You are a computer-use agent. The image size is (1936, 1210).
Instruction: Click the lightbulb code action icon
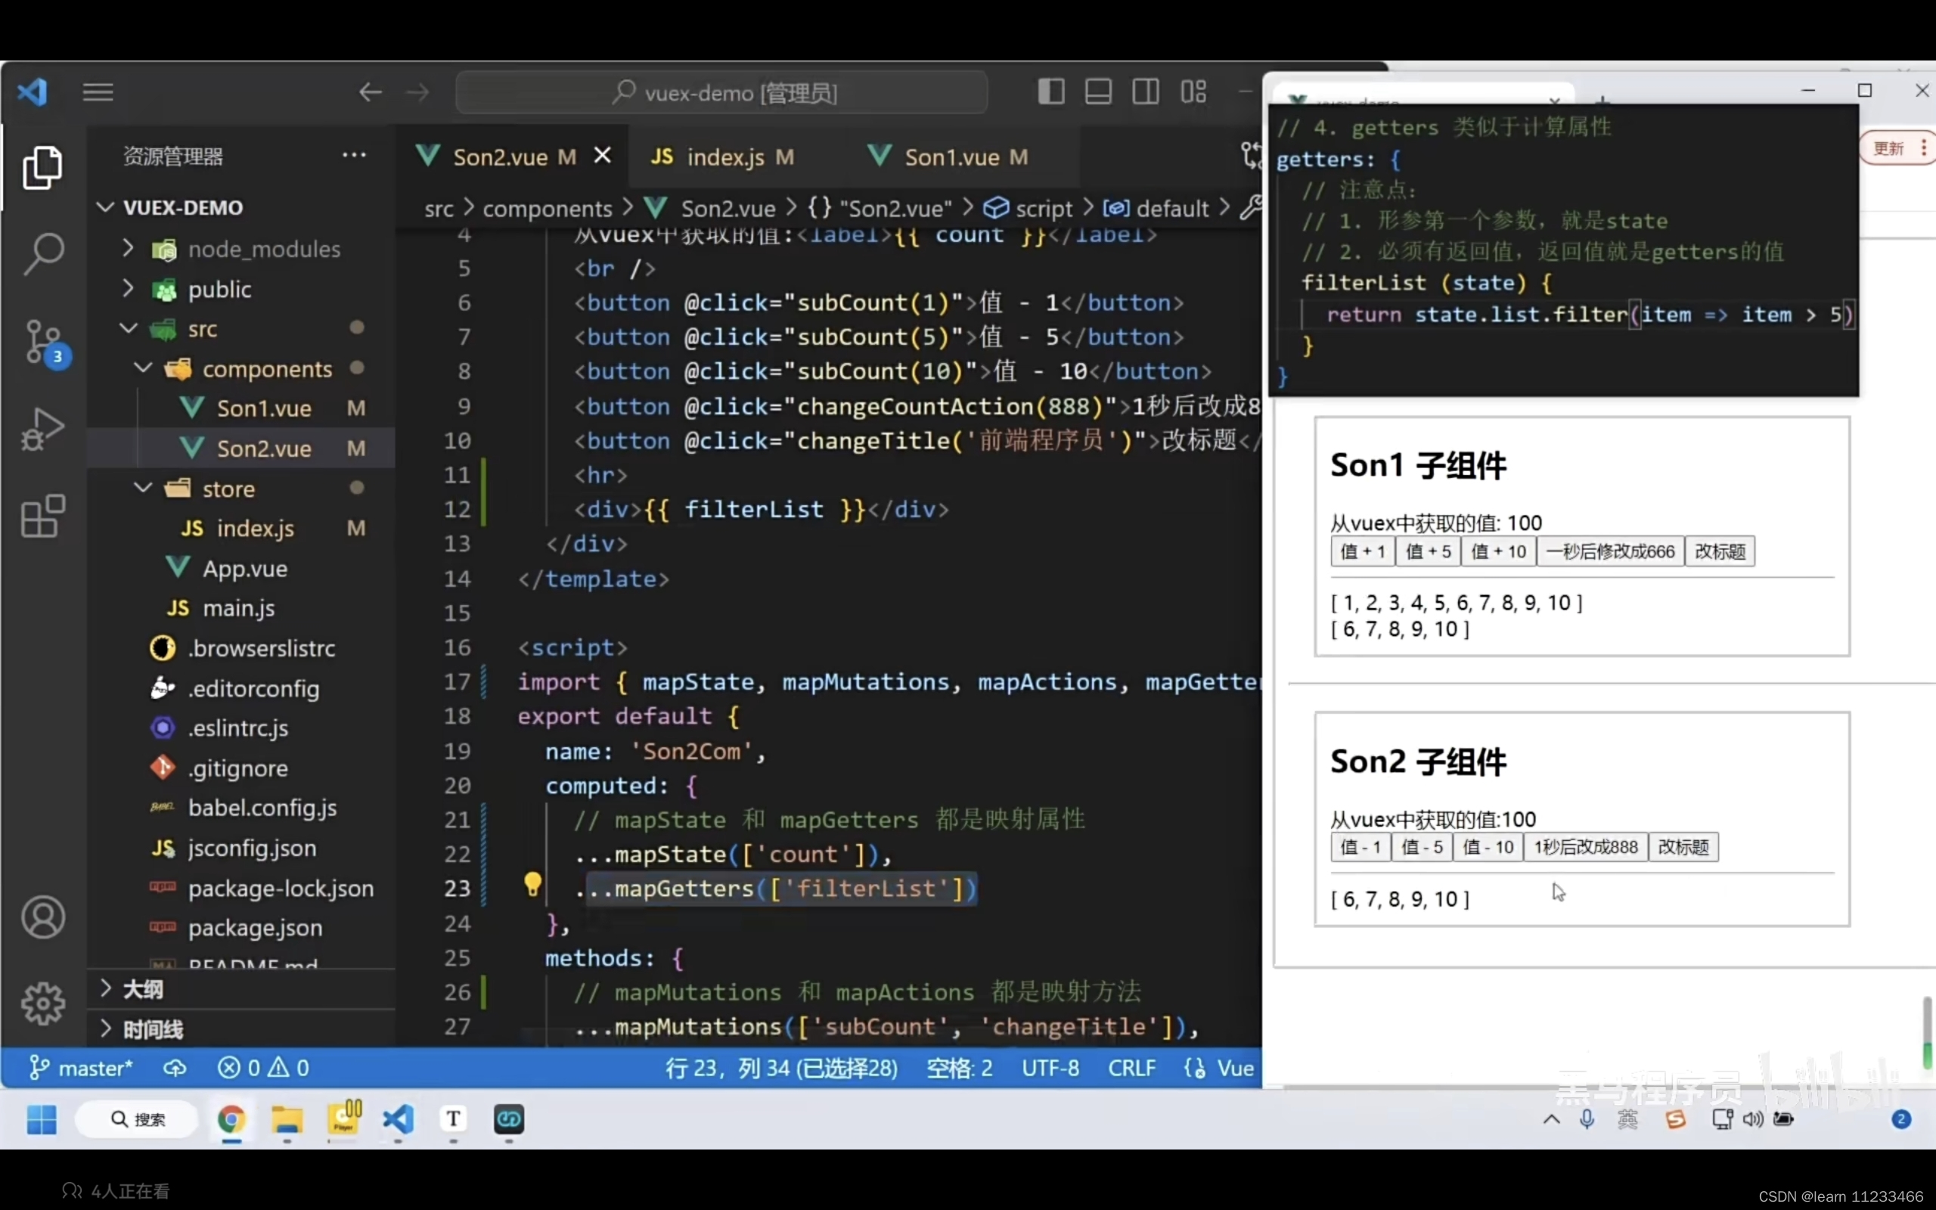point(533,884)
